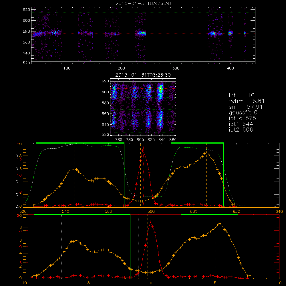Image resolution: width=286 pixels, height=286 pixels.
Task: Click x-axis label 820 of middle image
Action: point(151,140)
